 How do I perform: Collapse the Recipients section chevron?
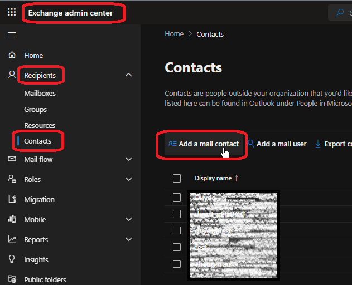129,75
